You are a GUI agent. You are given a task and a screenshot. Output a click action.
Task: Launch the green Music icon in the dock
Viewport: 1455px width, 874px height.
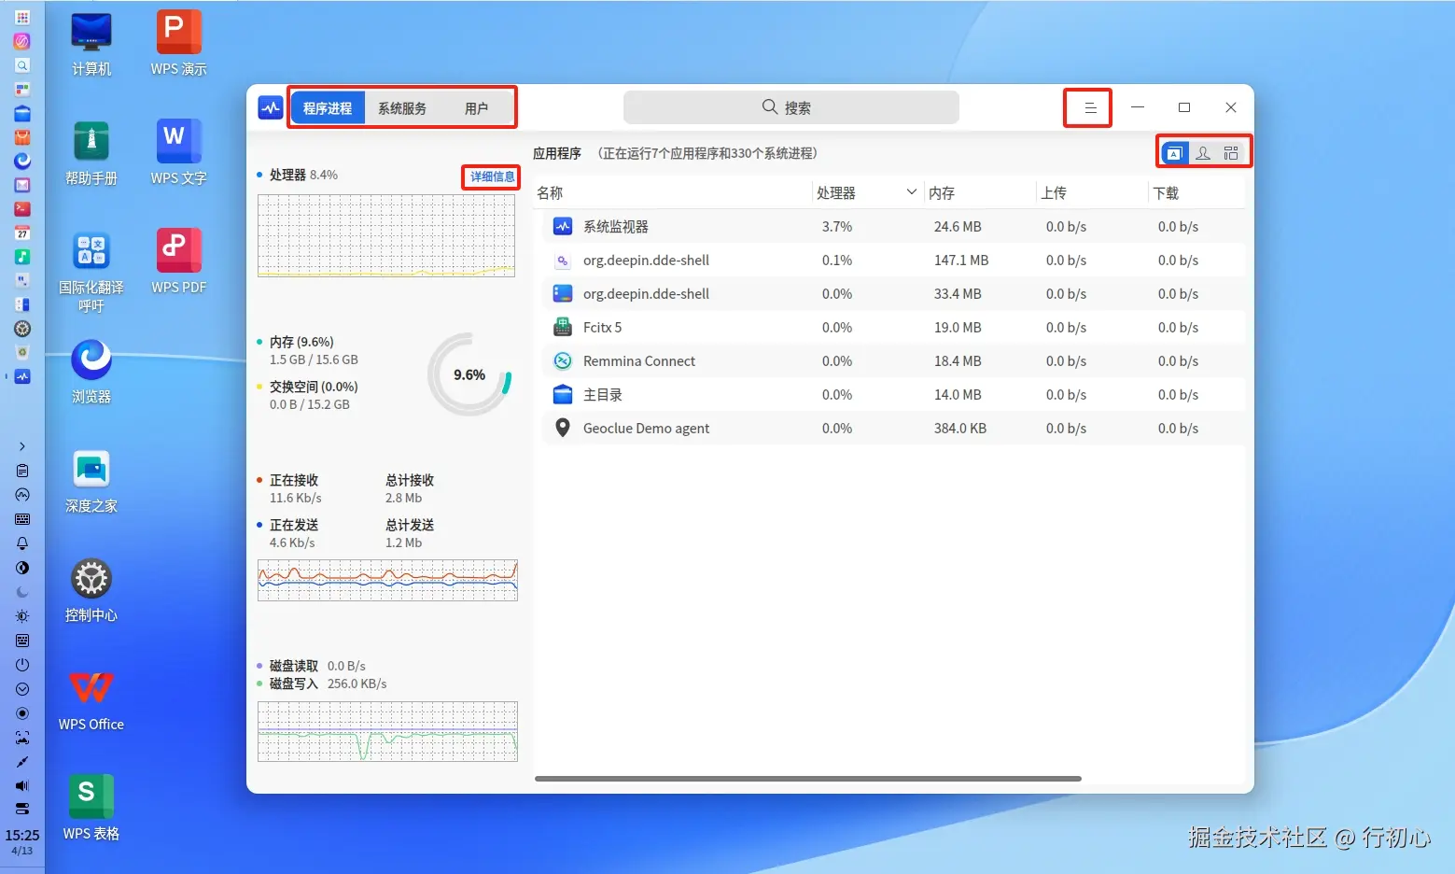point(22,257)
